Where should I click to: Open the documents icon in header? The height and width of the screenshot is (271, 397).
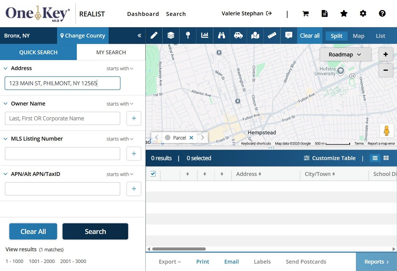tap(325, 13)
